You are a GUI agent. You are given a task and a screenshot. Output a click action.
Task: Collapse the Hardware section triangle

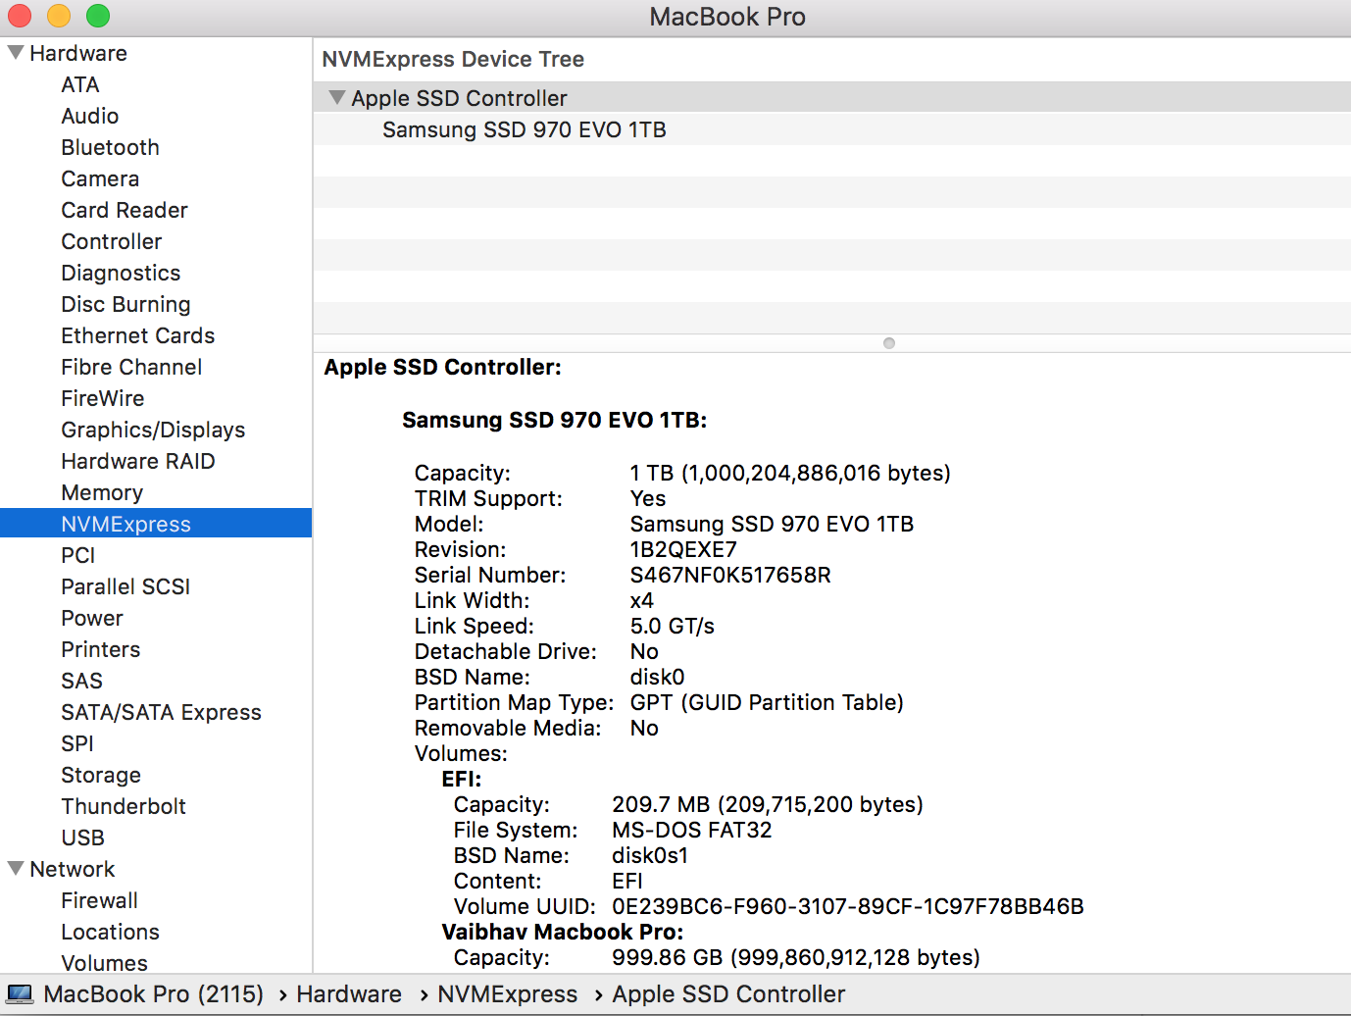coord(16,53)
